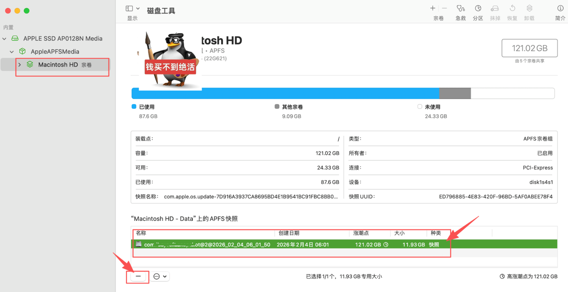Sort snapshots by 名称 column header

(141, 233)
